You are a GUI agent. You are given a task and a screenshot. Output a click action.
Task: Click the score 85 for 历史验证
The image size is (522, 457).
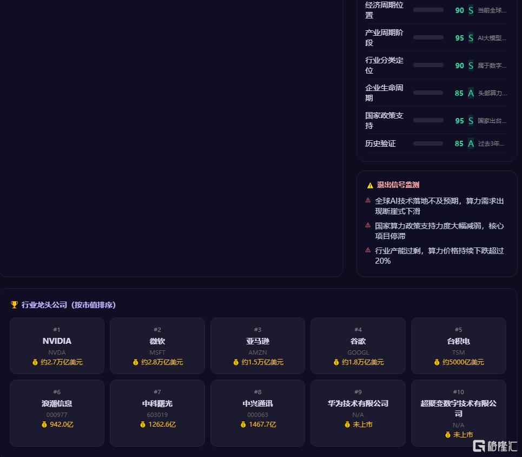[459, 143]
